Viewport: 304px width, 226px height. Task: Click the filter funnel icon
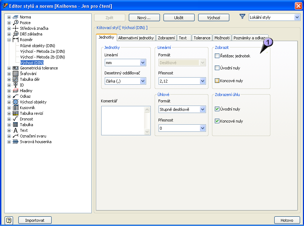tap(242, 17)
